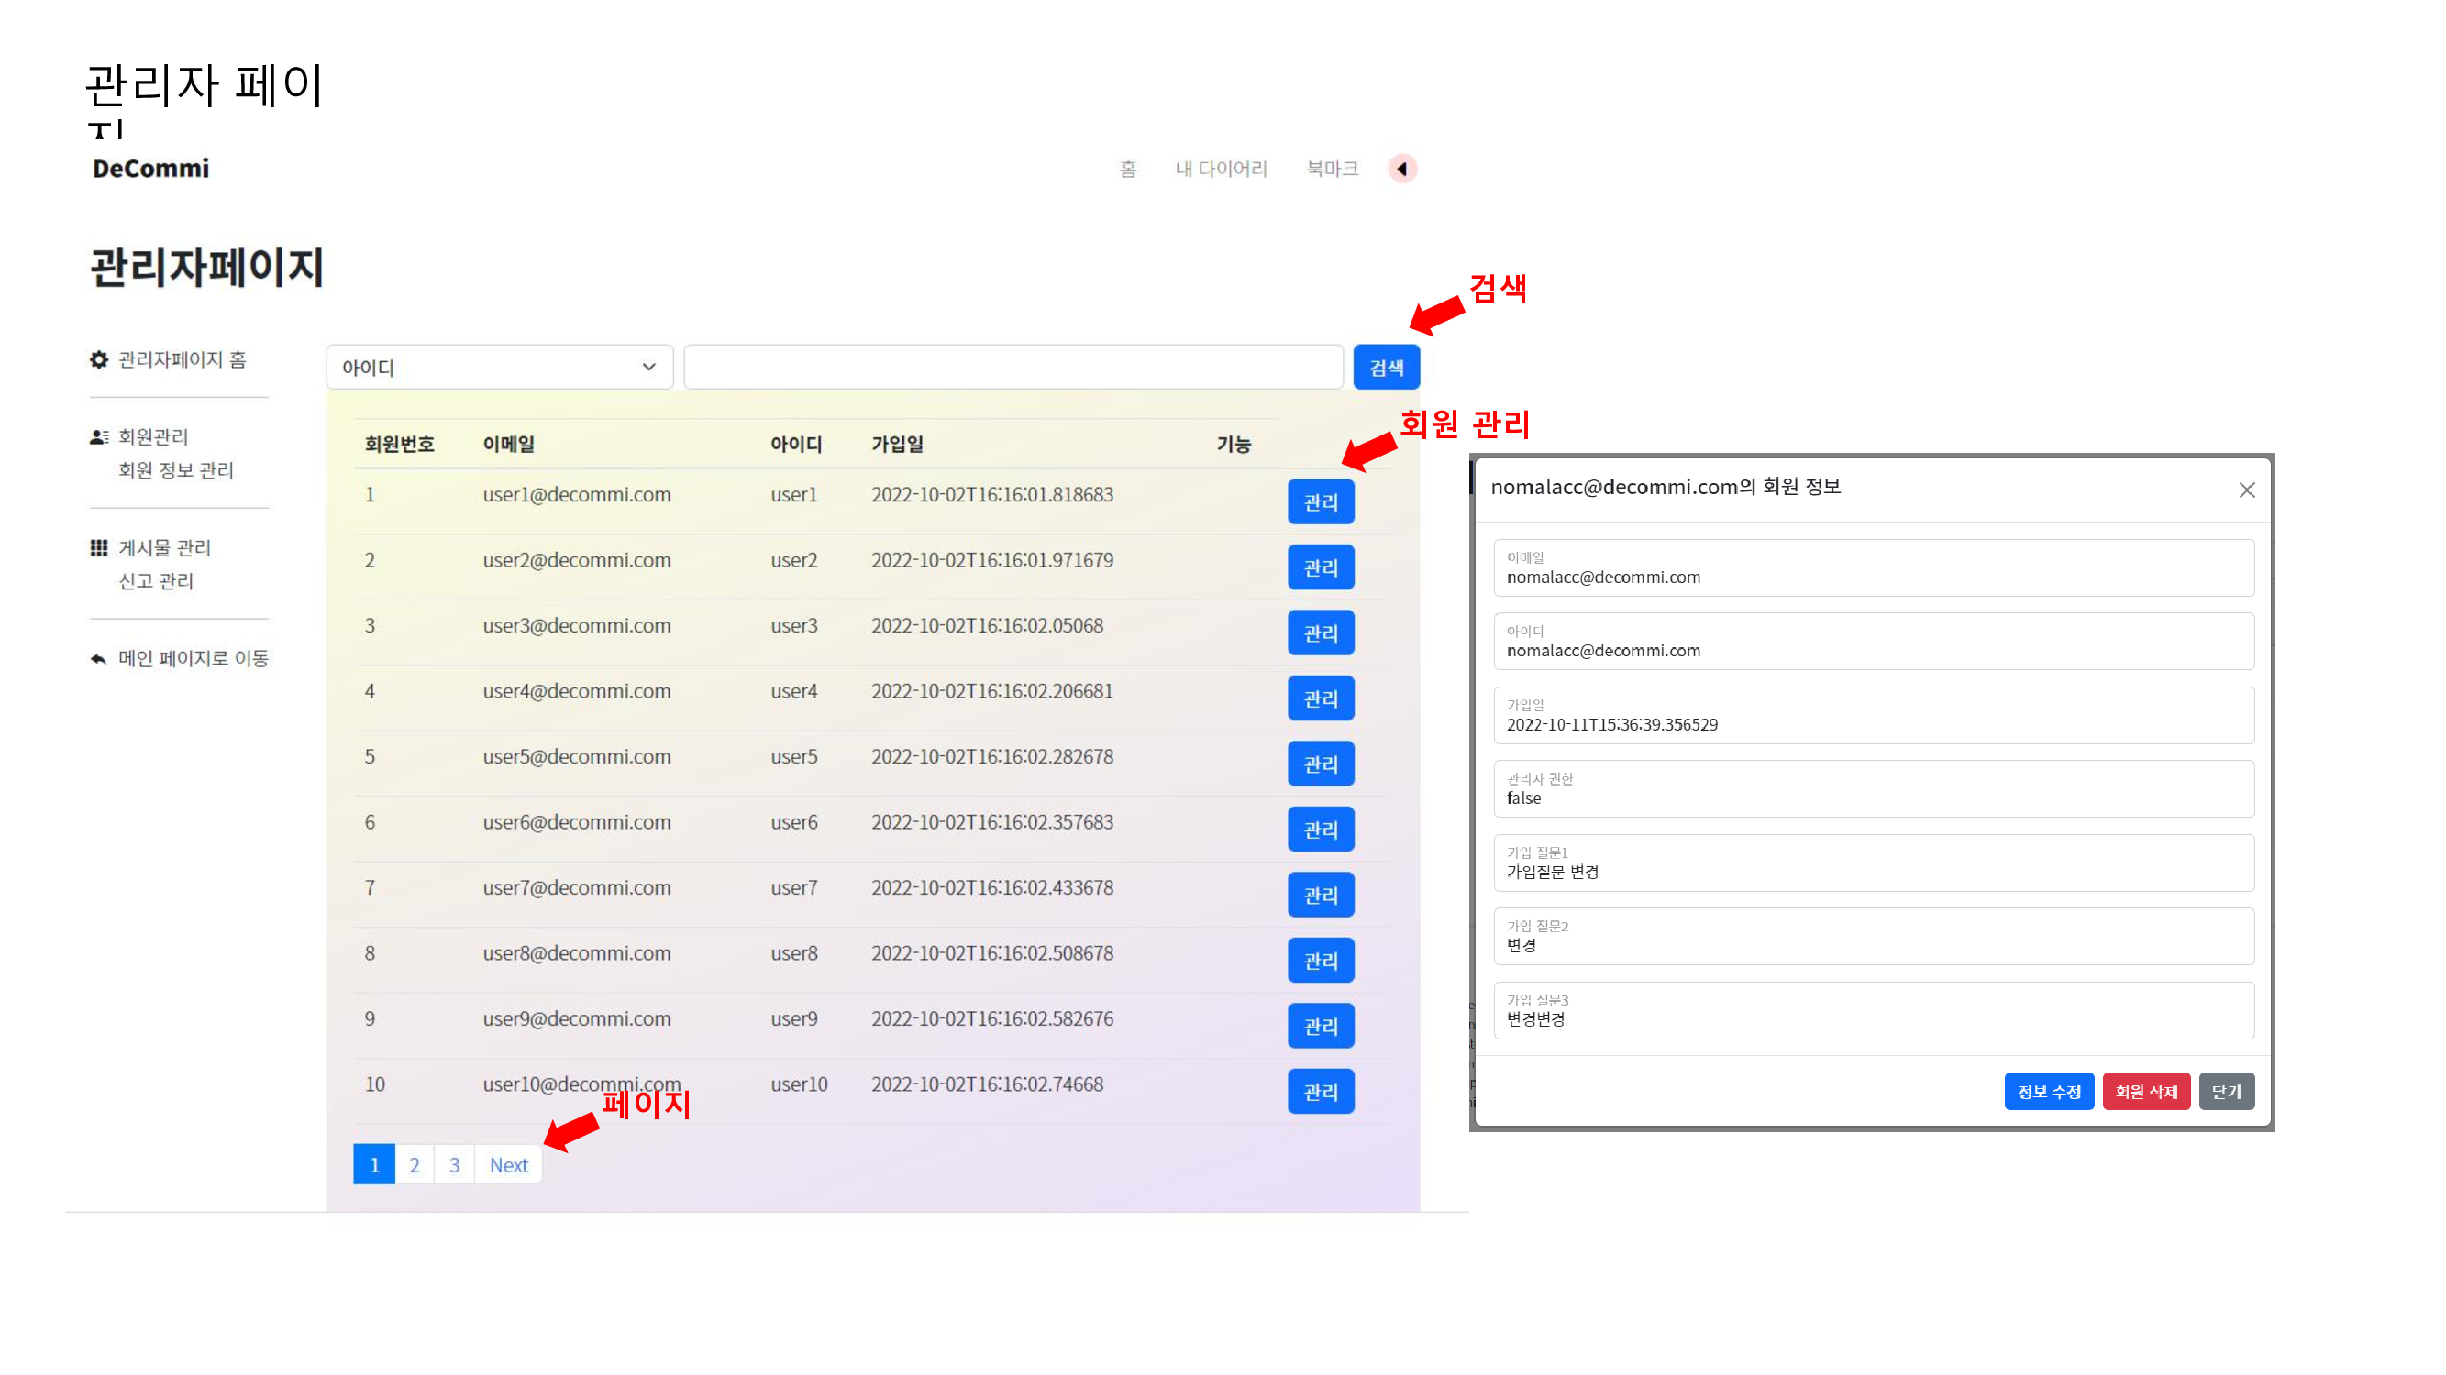Click the gear icon beside 관리자페이지 홈
This screenshot has width=2446, height=1375.
[99, 359]
